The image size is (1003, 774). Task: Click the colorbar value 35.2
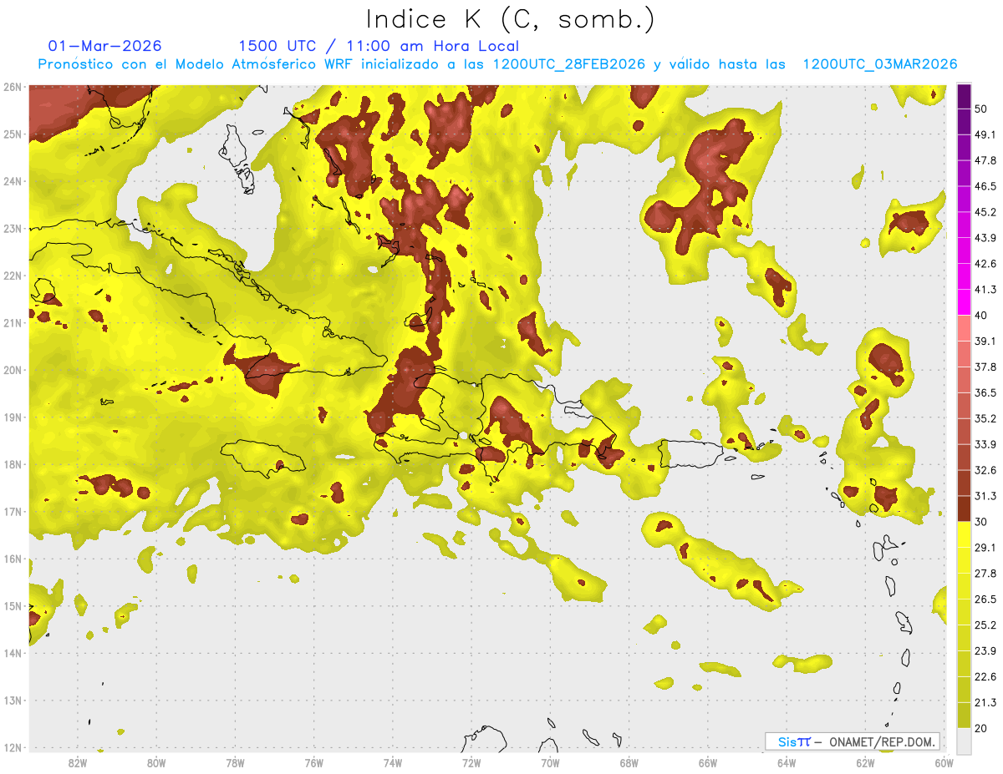[985, 418]
